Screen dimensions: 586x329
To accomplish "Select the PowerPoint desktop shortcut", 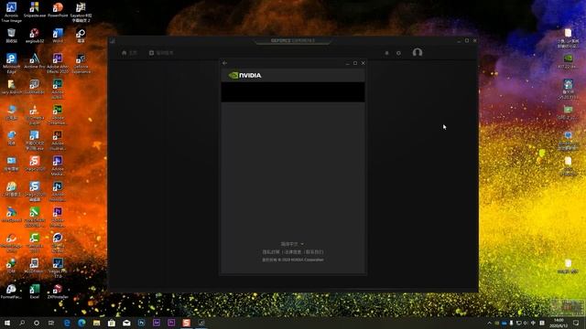I will (x=58, y=10).
